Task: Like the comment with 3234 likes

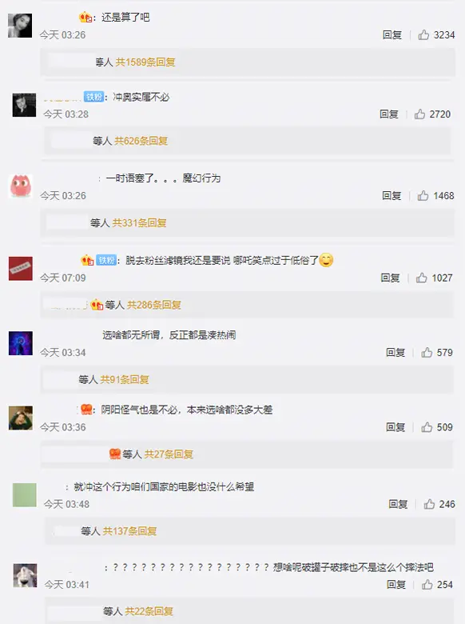Action: point(423,35)
